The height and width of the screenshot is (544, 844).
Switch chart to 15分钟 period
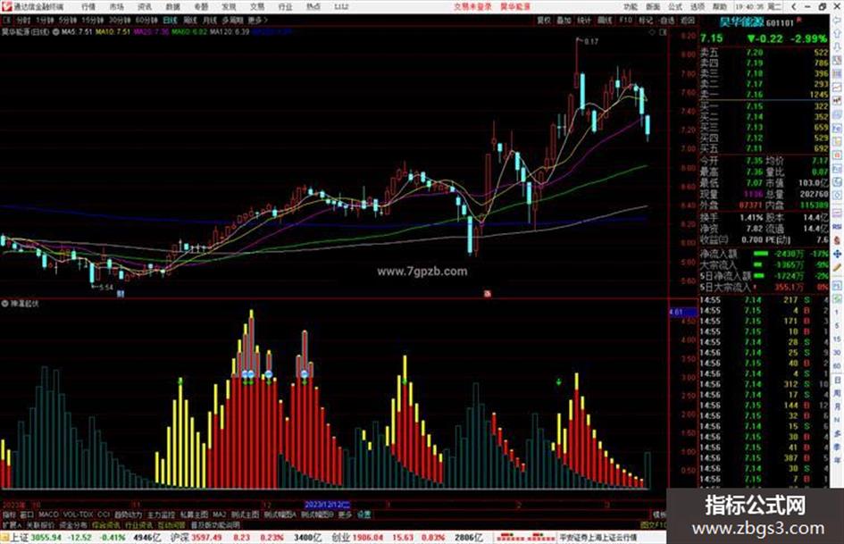(93, 20)
